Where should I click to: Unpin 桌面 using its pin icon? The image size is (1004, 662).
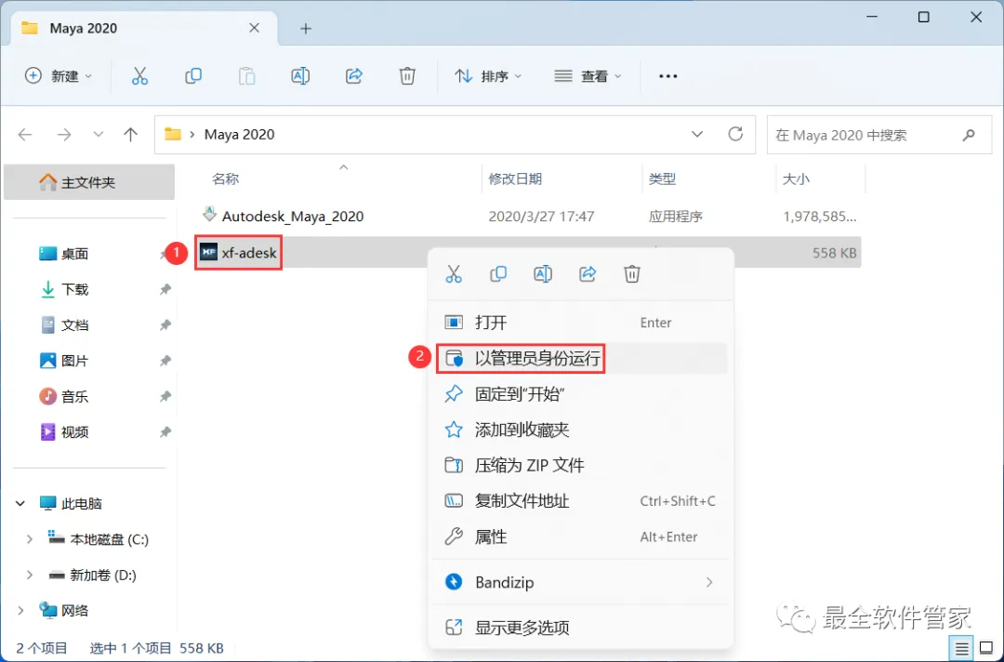pos(164,254)
